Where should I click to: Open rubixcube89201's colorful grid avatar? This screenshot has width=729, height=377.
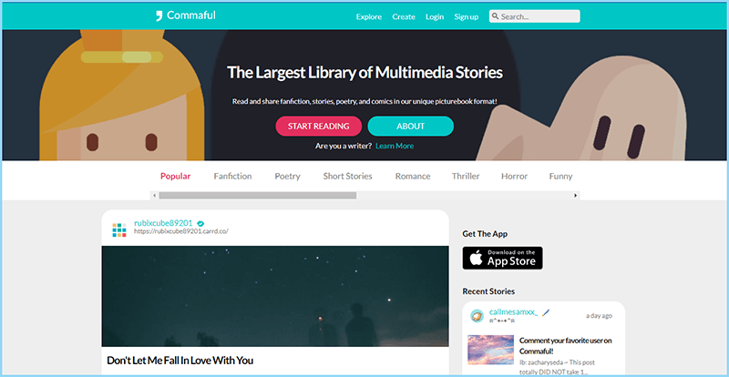pyautogui.click(x=119, y=230)
